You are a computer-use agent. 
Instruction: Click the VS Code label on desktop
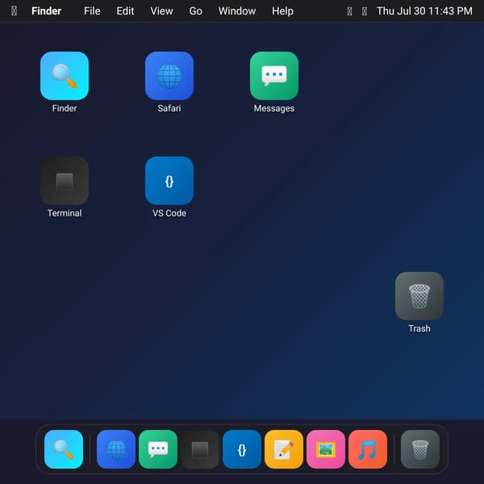coord(169,213)
